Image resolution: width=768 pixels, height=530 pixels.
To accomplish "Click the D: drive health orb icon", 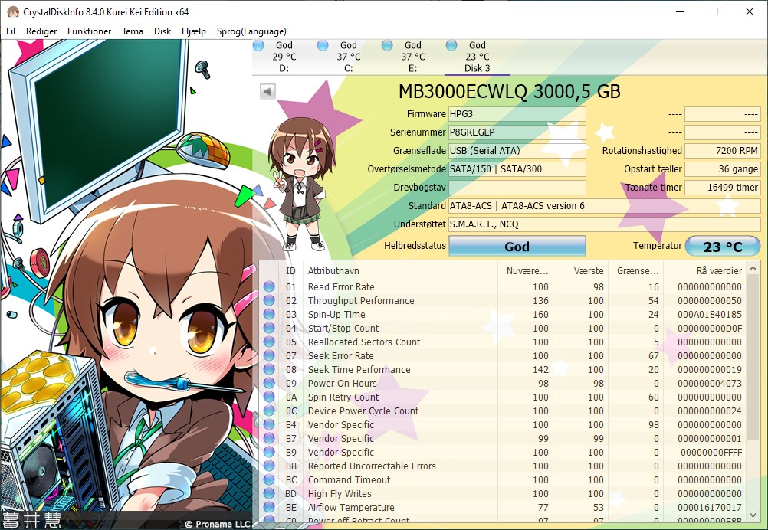I will 258,45.
